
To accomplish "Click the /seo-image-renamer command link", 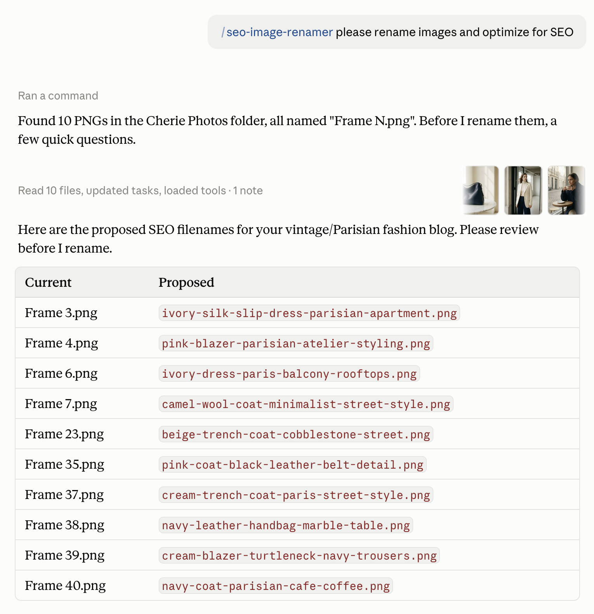I will 277,32.
